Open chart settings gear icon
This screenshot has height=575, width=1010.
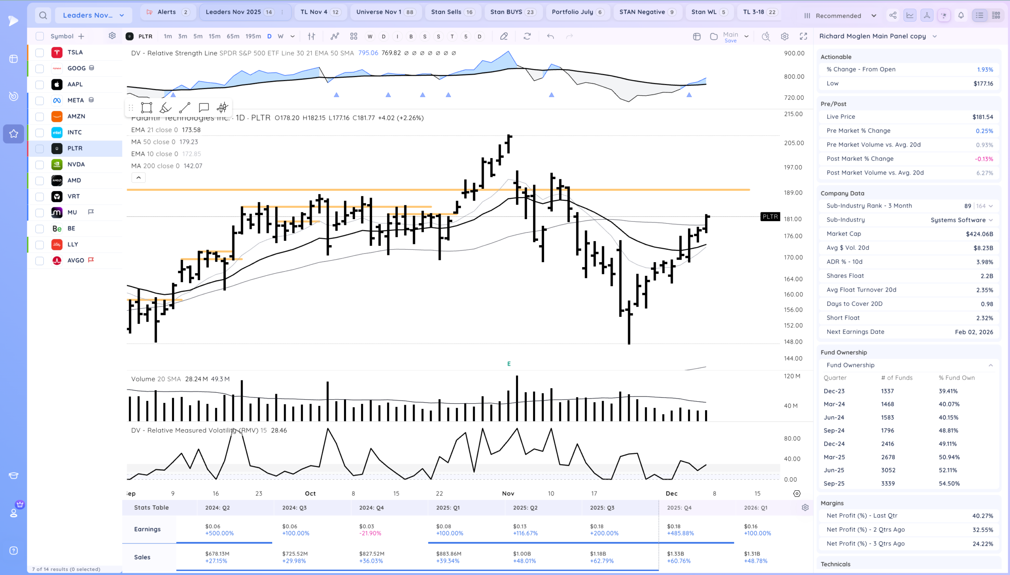785,36
